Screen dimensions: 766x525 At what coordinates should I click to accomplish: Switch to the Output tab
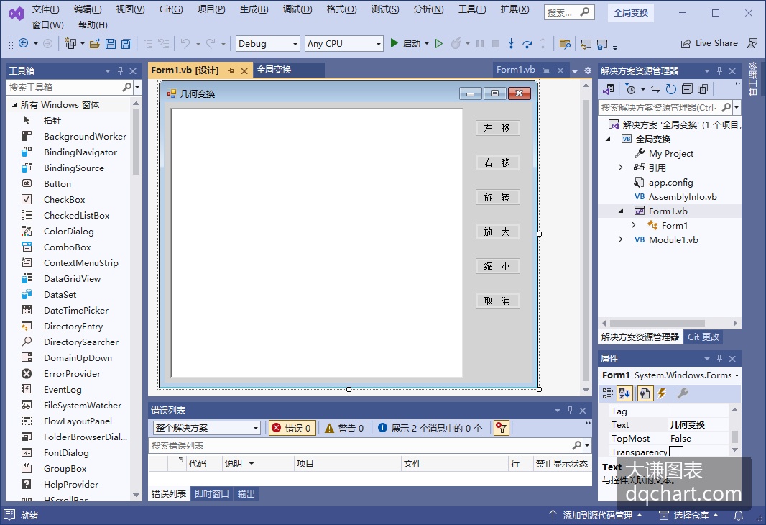click(246, 493)
